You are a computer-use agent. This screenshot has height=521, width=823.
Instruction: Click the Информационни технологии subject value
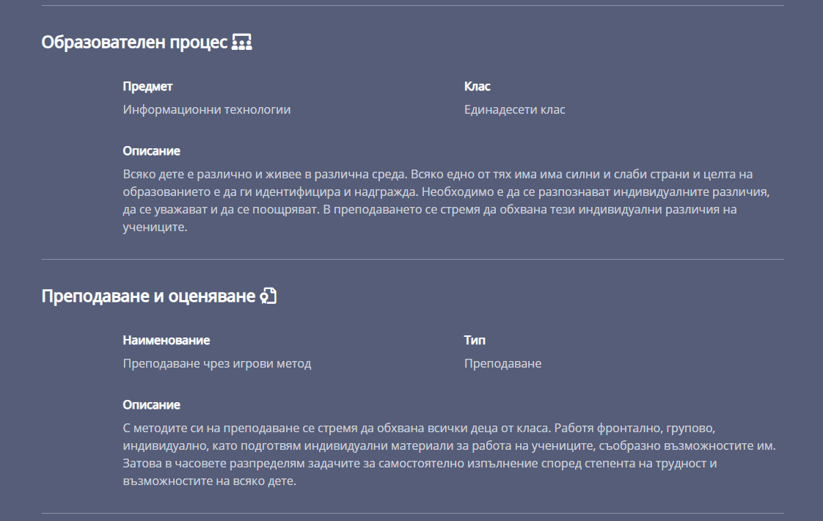pyautogui.click(x=207, y=110)
